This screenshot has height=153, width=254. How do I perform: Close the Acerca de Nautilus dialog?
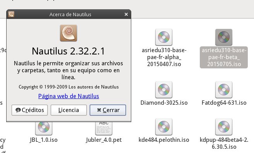(126, 14)
